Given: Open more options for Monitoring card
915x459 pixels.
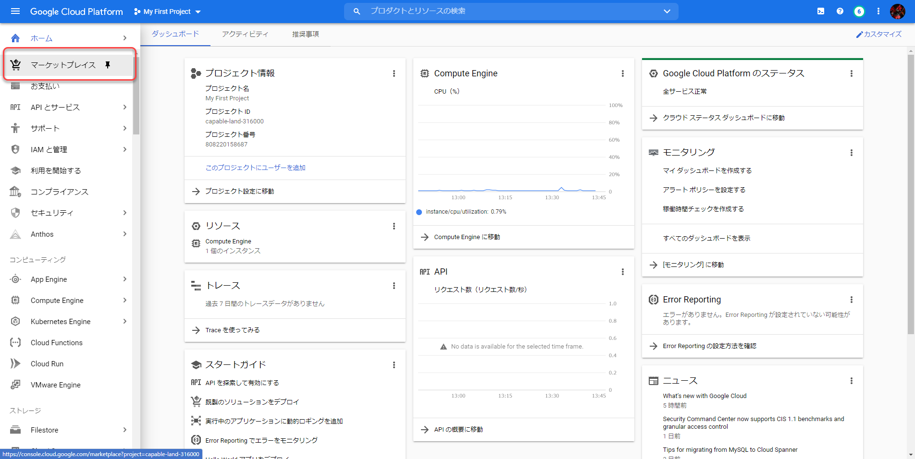Looking at the screenshot, I should tap(852, 153).
